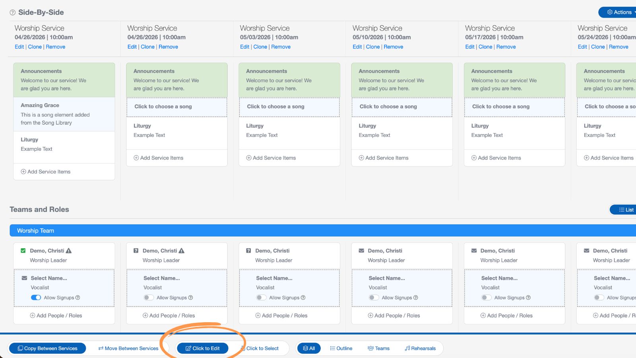The height and width of the screenshot is (358, 636).
Task: Select the Rehearsals music note icon
Action: click(407, 348)
